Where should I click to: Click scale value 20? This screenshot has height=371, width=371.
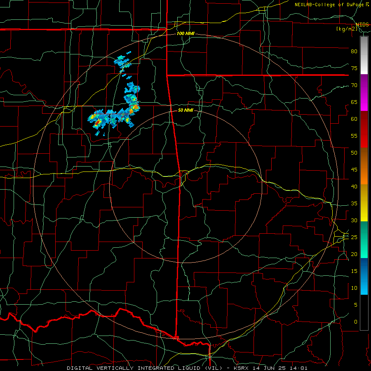354,254
